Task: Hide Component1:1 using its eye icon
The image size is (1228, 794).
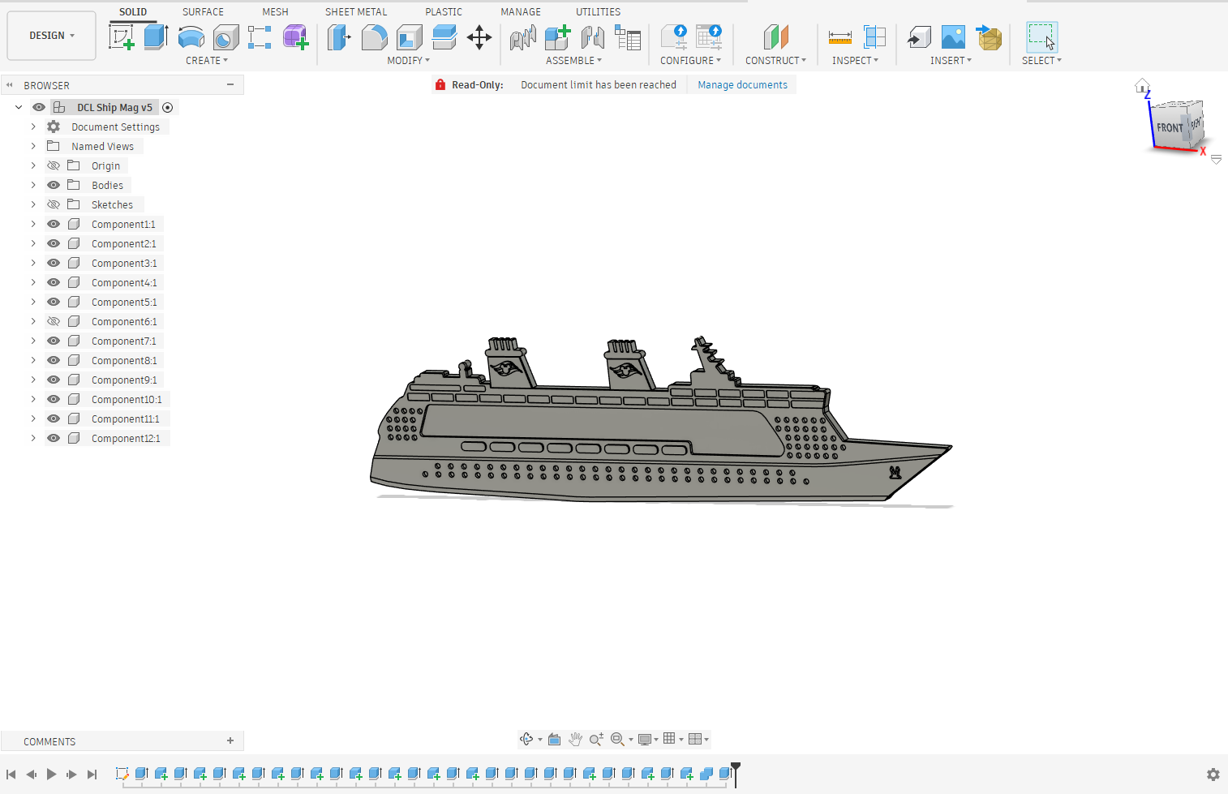Action: pyautogui.click(x=54, y=225)
